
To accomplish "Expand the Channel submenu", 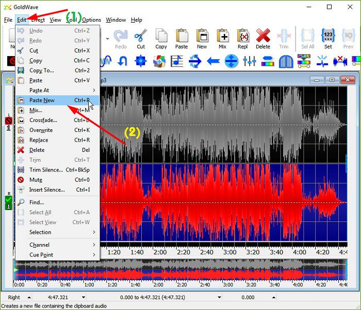I will [x=58, y=245].
